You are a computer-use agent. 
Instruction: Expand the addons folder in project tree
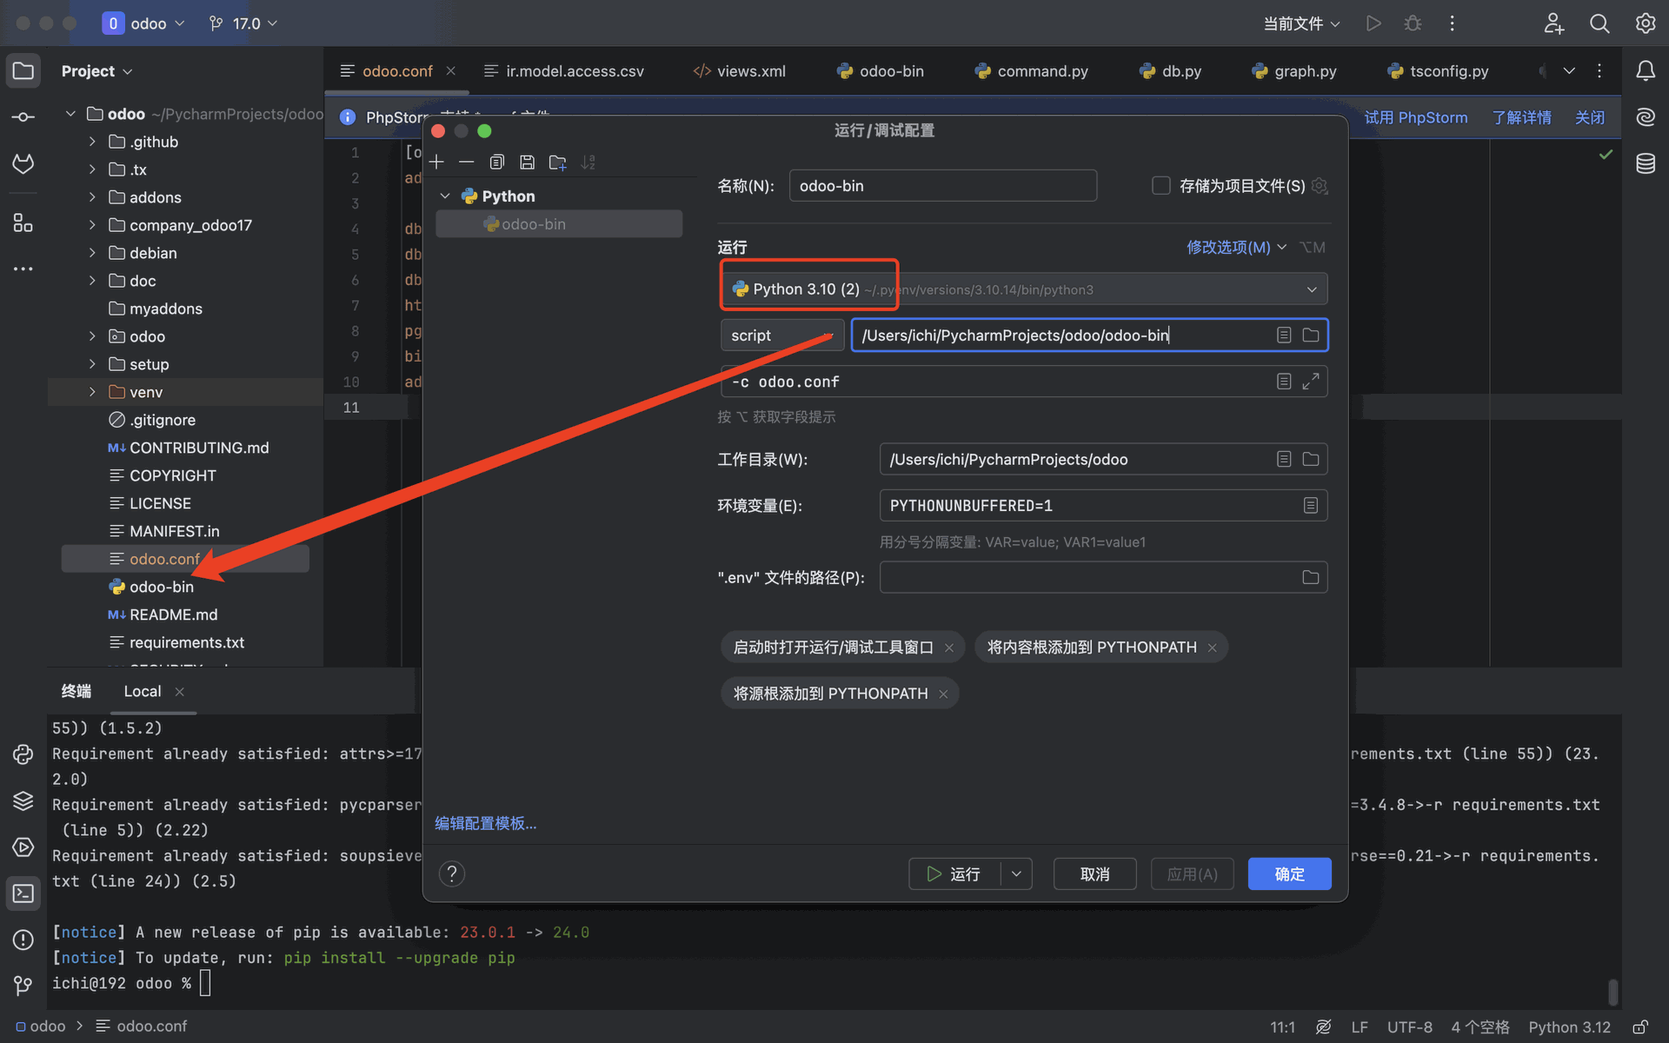[92, 197]
